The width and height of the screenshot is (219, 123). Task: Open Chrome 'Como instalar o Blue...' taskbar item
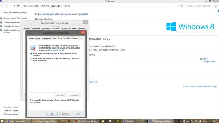pos(45,121)
